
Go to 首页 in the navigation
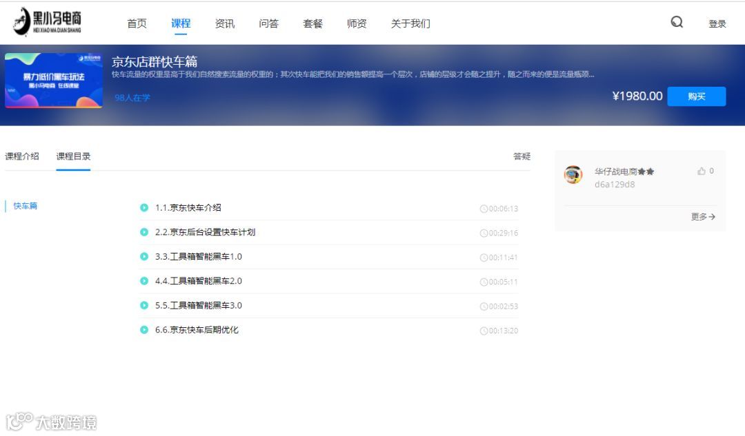[x=137, y=23]
